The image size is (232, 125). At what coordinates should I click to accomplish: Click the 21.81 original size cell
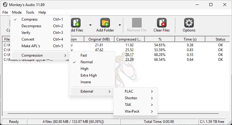99,45
